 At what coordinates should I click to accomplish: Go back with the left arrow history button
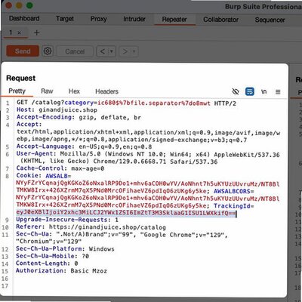103,51
